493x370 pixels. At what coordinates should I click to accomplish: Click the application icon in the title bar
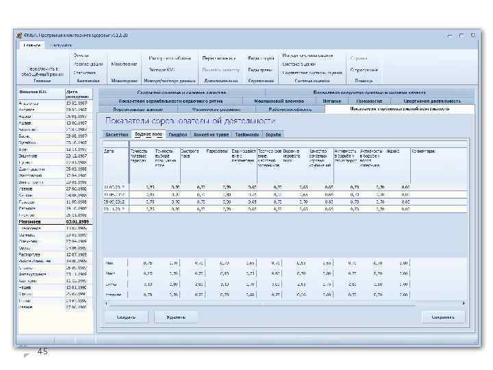click(x=19, y=35)
